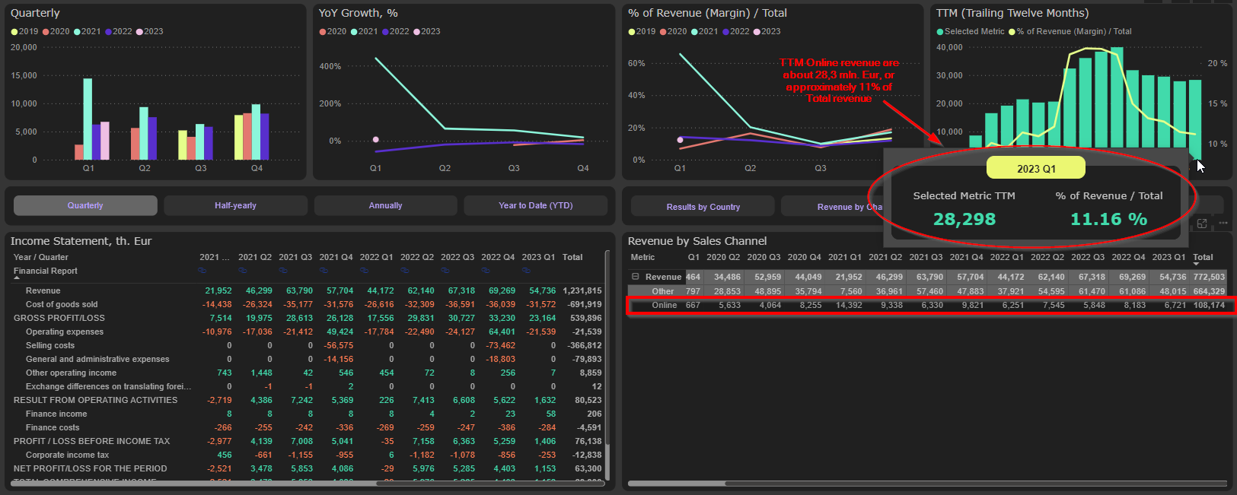Toggle Selected Metric legend in TTM chart
Viewport: 1237px width, 495px height.
coord(940,32)
